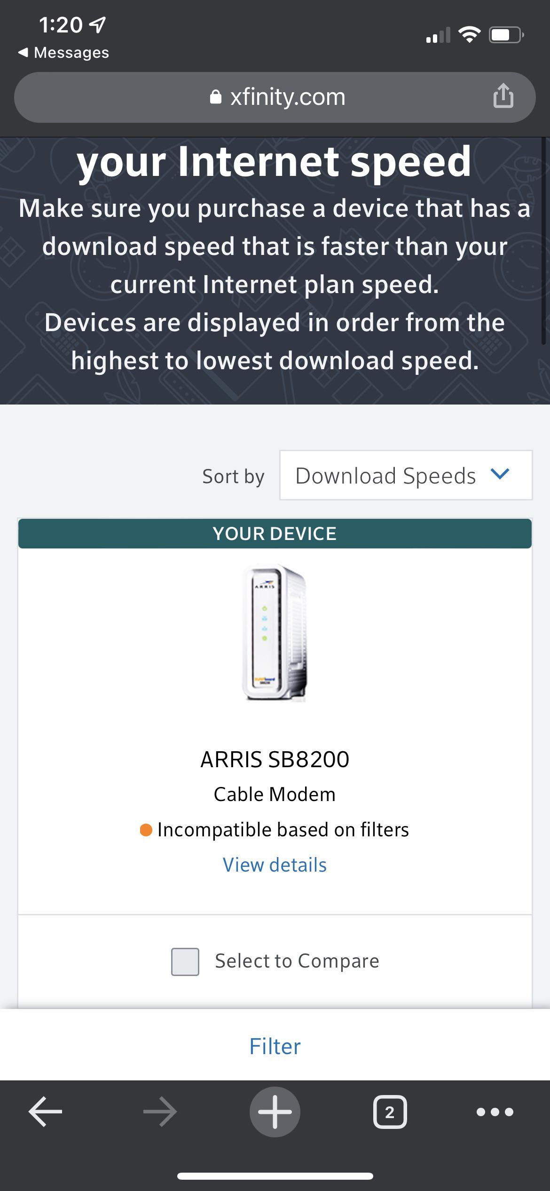Check Select to Compare for the ARRIS SB8200
The width and height of the screenshot is (550, 1191).
tap(184, 961)
